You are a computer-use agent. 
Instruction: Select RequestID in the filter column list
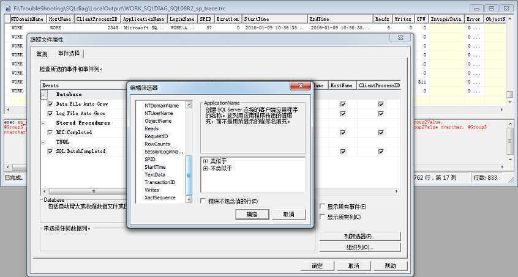point(156,136)
